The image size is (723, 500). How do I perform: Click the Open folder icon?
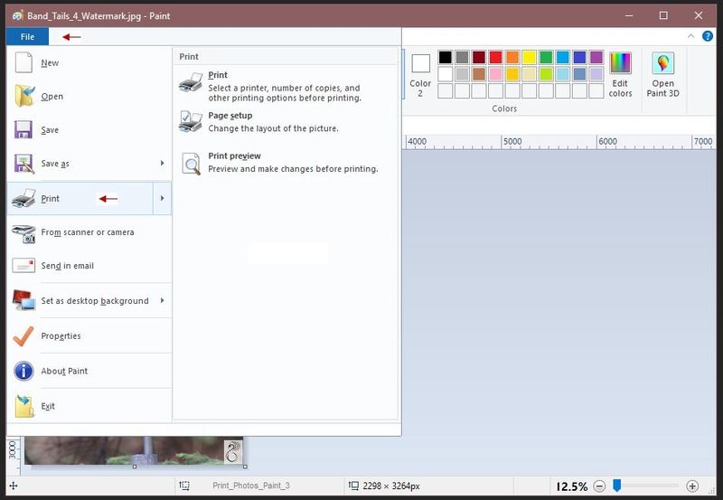tap(24, 96)
